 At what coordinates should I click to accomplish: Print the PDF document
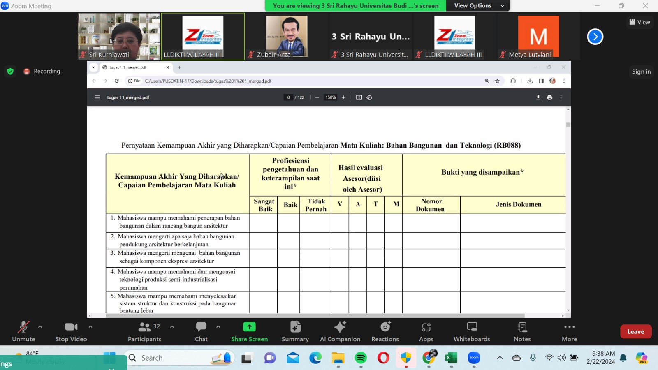(x=549, y=97)
